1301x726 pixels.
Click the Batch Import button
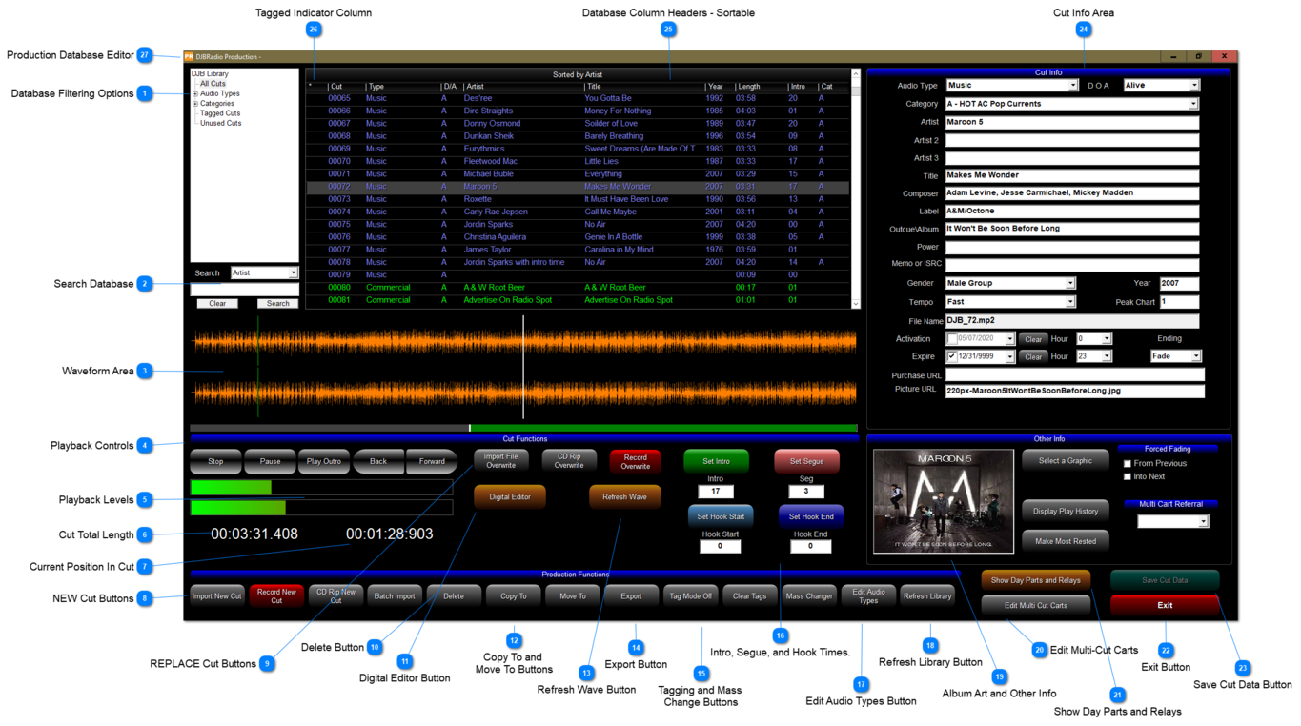(395, 596)
